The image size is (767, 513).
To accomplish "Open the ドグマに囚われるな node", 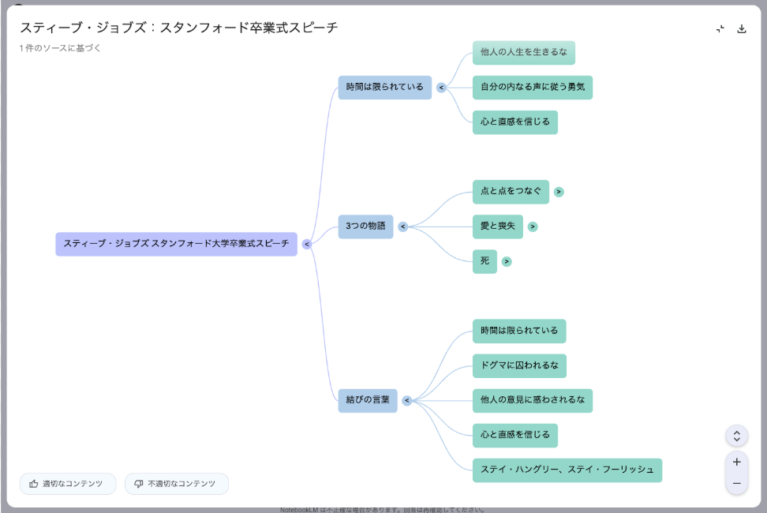I will (519, 365).
